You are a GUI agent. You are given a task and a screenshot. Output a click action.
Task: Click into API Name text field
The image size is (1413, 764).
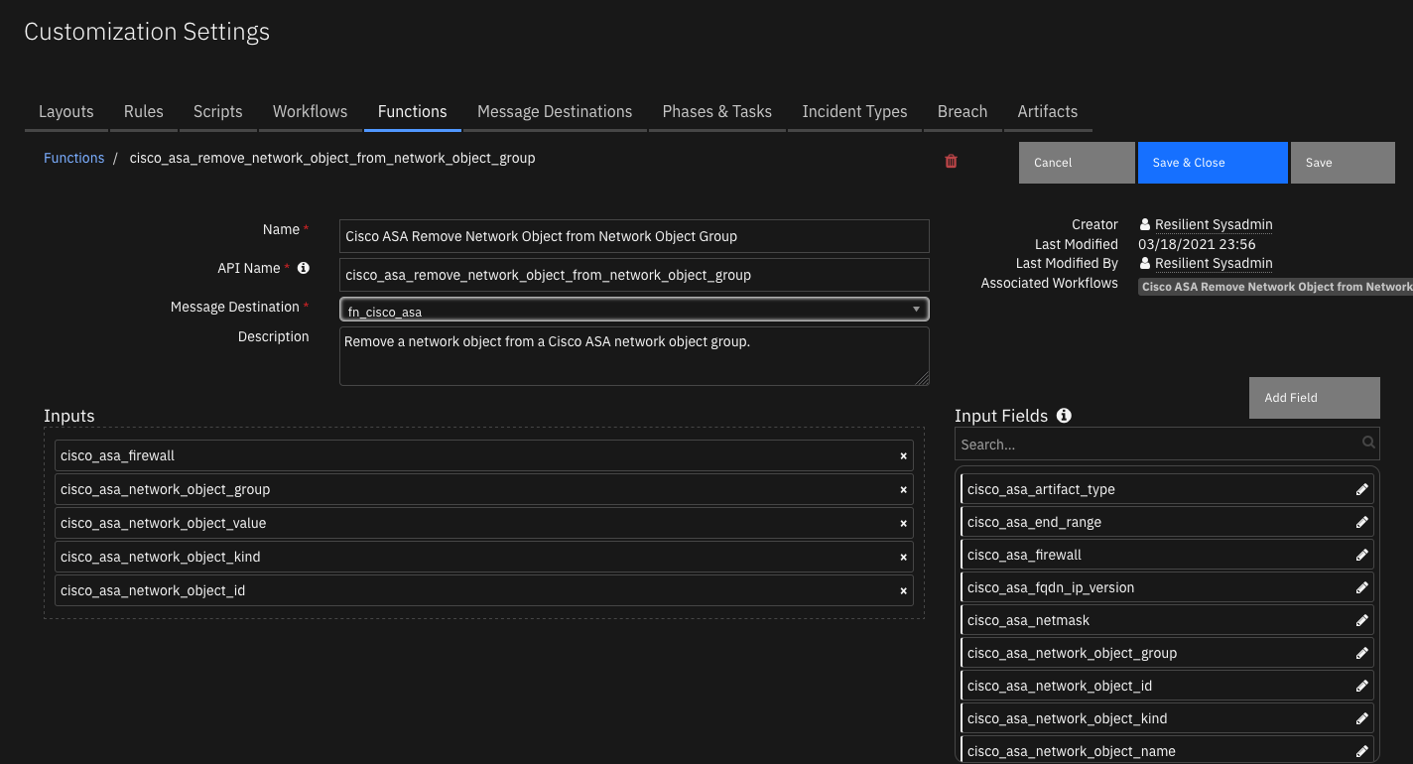[634, 275]
